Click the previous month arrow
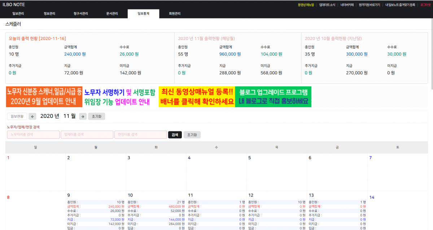The width and height of the screenshot is (433, 230). click(x=32, y=116)
